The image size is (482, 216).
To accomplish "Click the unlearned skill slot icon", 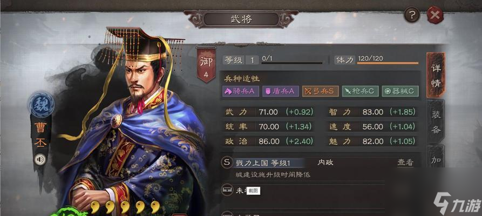I will tap(227, 190).
